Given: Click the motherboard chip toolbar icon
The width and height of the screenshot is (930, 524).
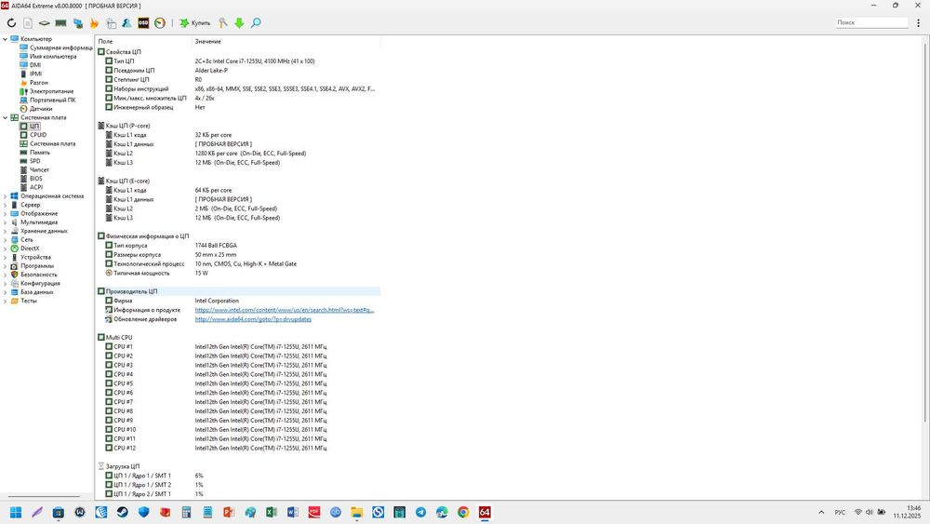Looking at the screenshot, I should 45,23.
